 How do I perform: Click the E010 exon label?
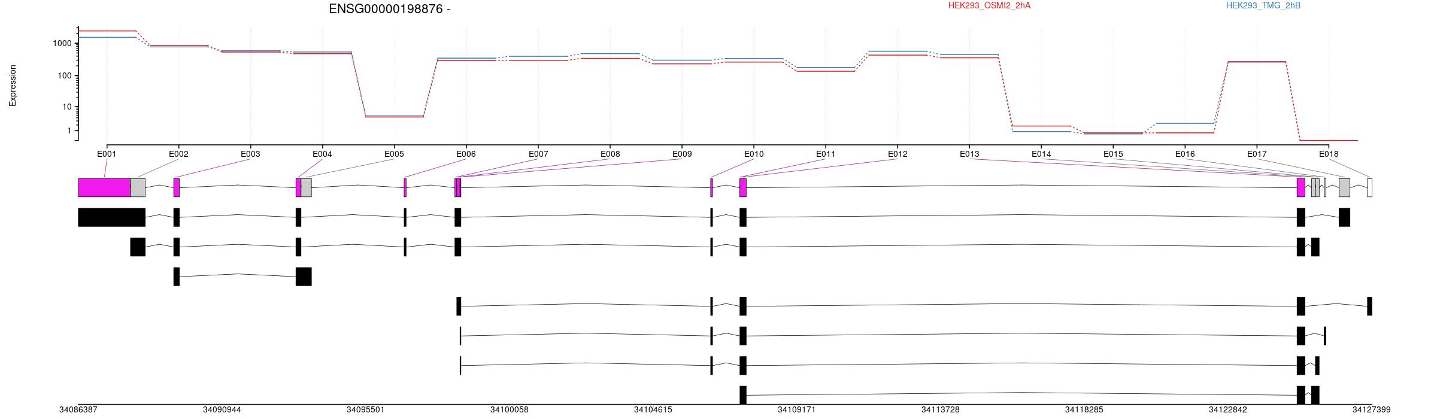[754, 154]
